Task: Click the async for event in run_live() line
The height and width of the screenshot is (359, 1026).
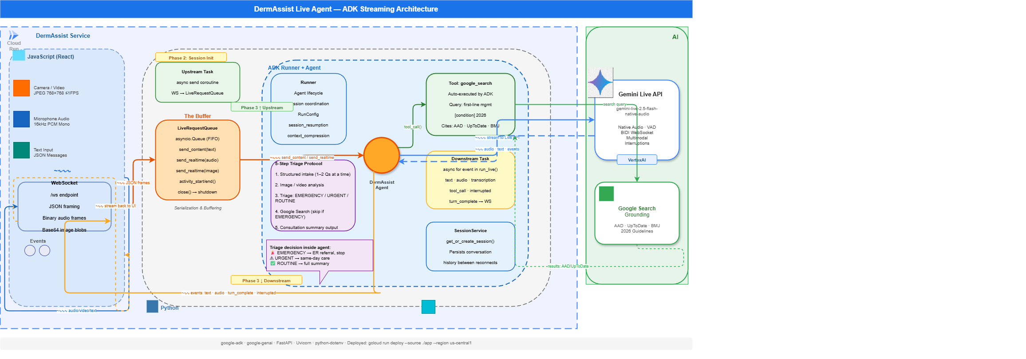Action: [x=470, y=170]
